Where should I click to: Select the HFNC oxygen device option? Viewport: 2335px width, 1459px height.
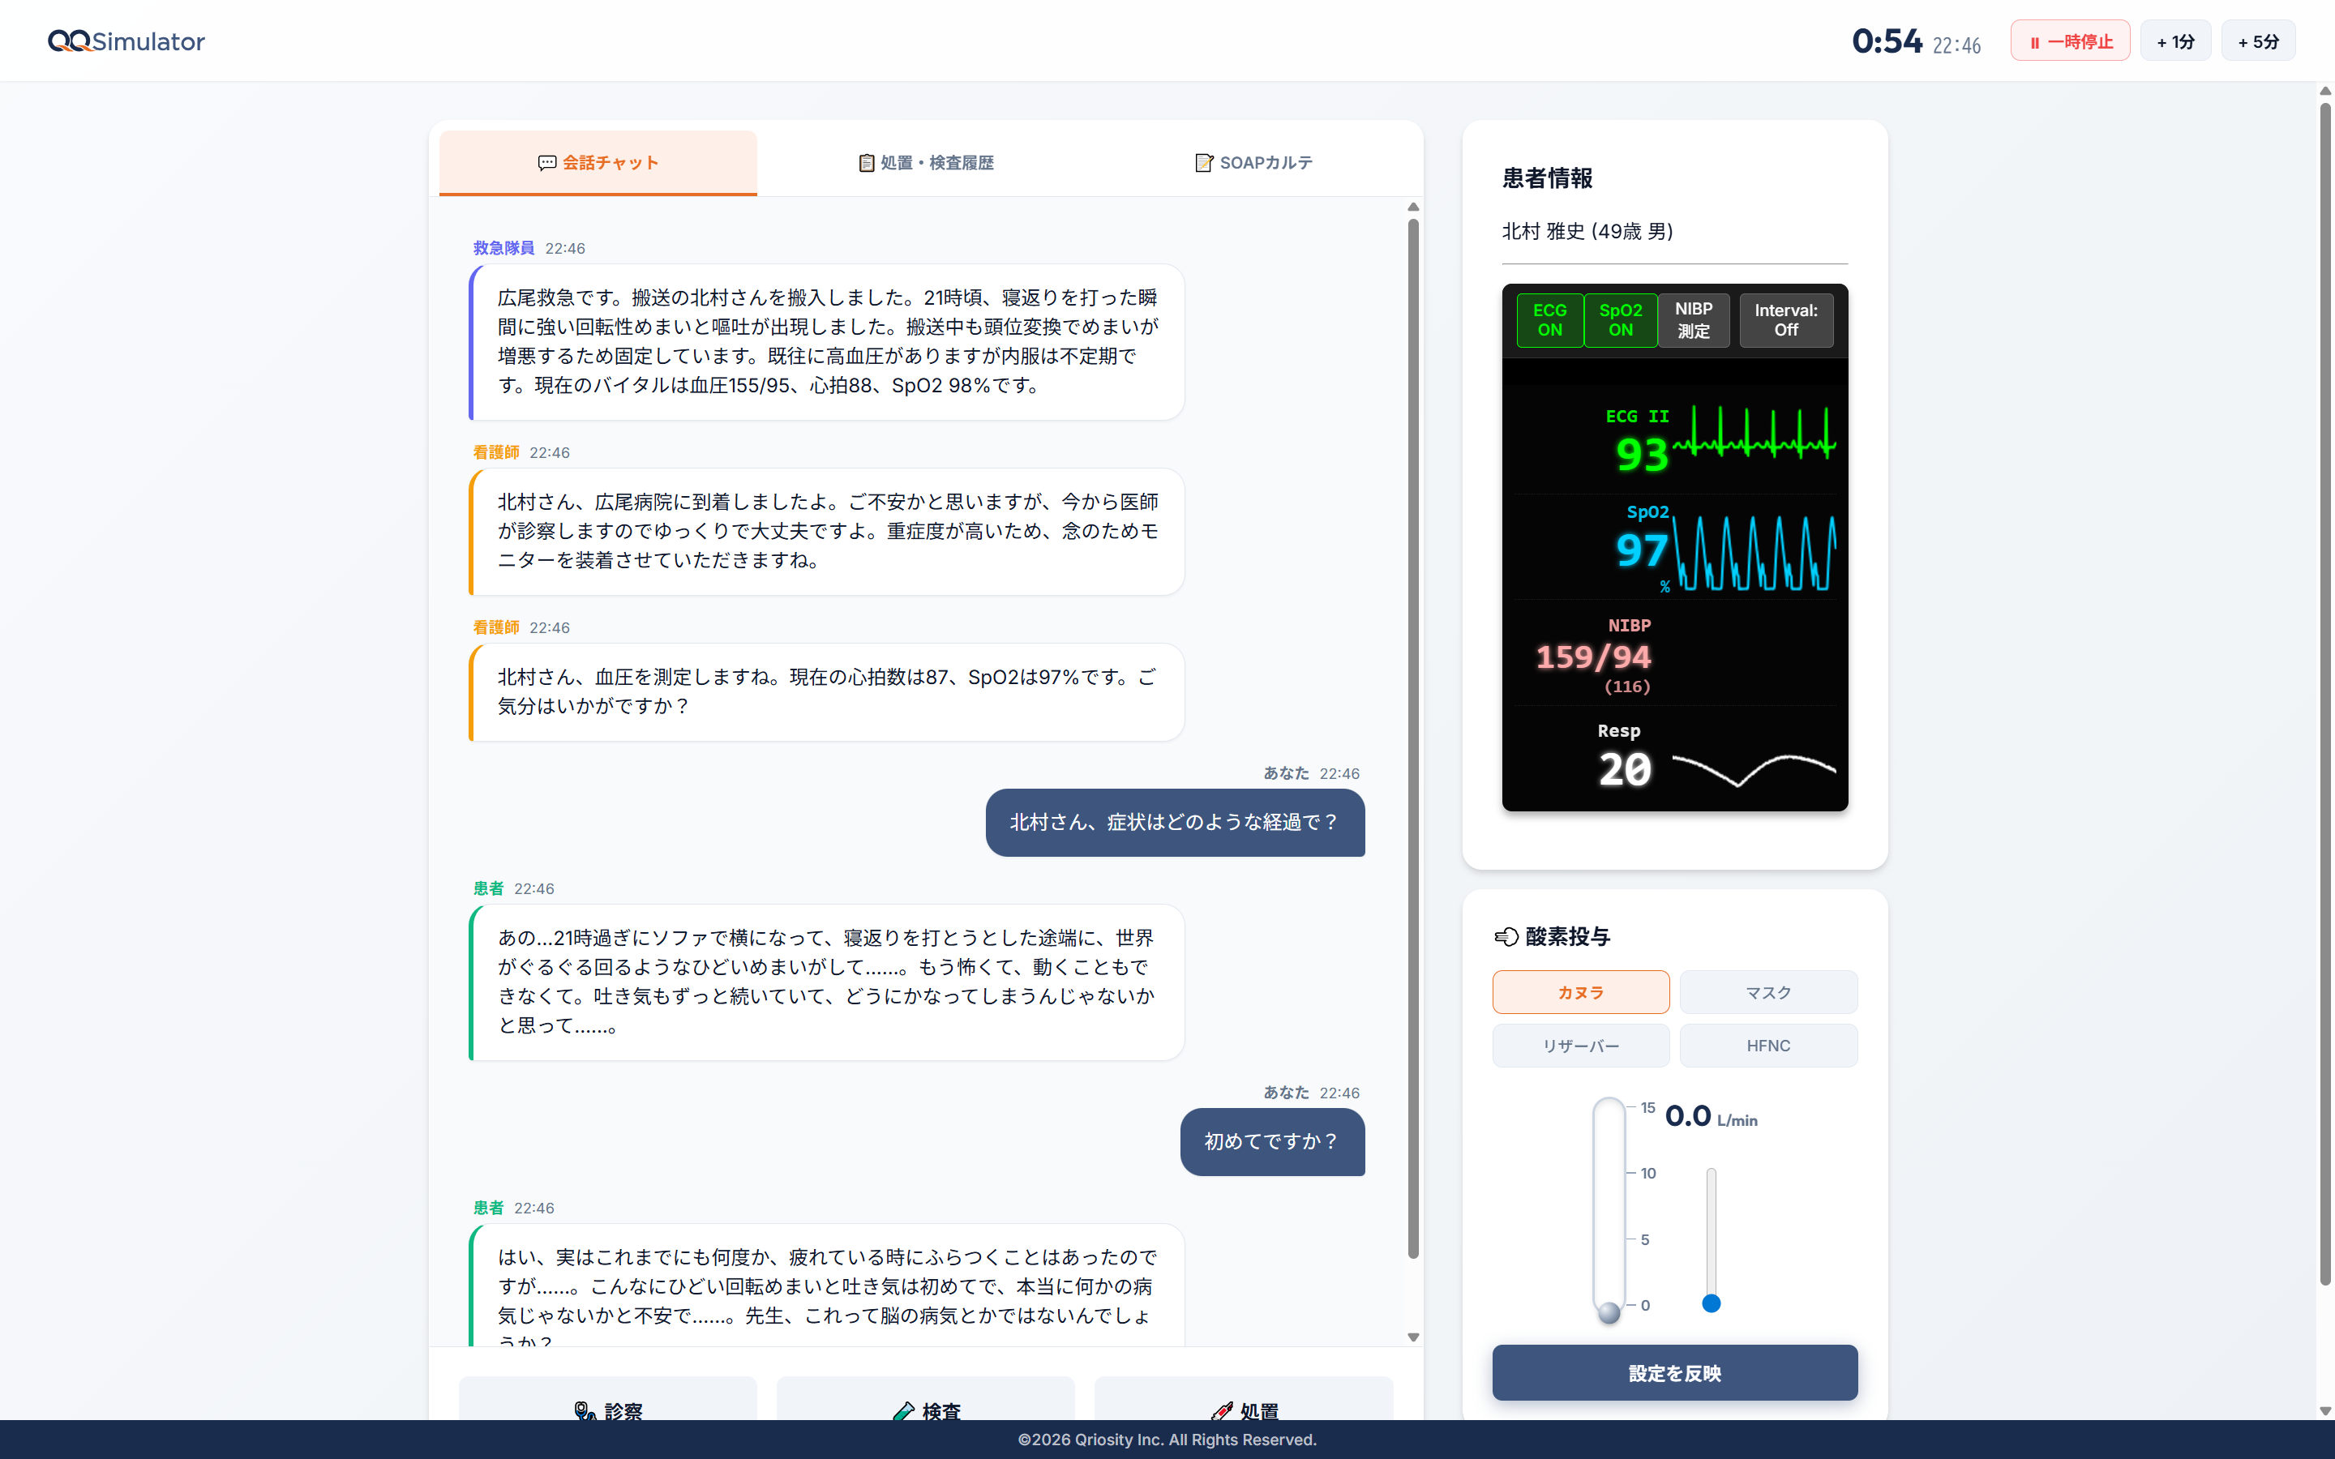(x=1767, y=1045)
